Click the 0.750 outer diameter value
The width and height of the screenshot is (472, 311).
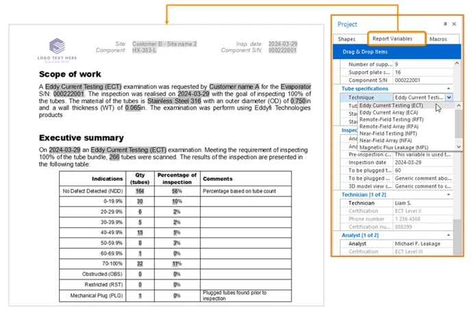(298, 101)
